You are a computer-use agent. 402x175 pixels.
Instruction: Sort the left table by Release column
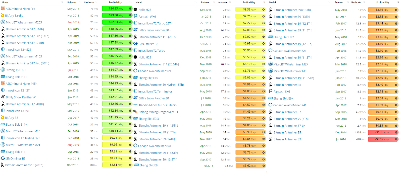71,2
